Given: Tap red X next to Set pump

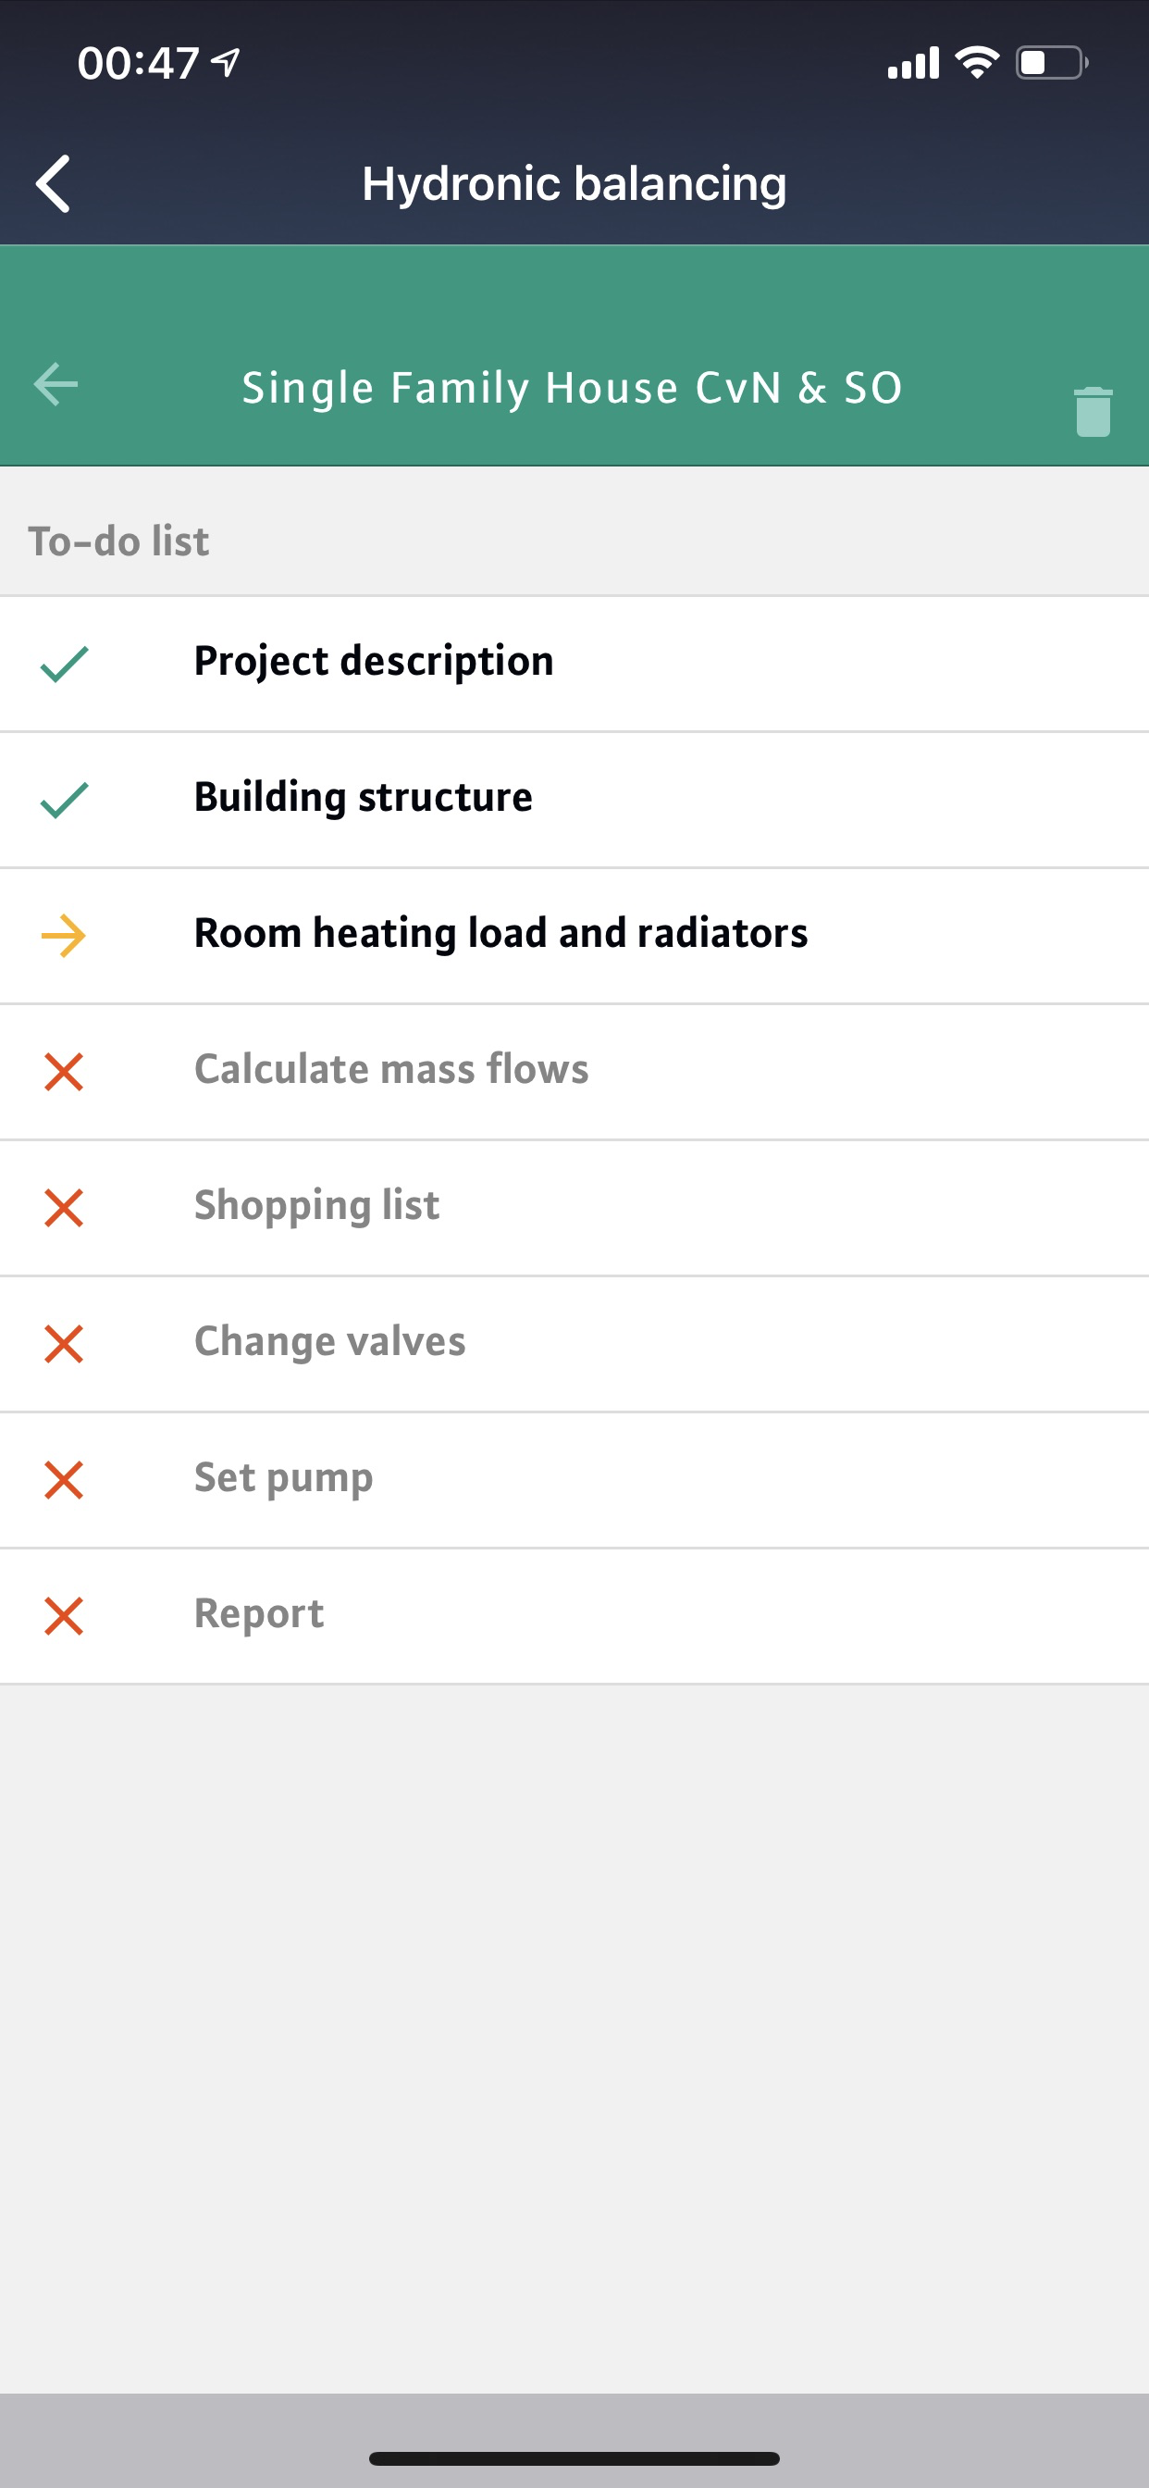Looking at the screenshot, I should click(64, 1481).
